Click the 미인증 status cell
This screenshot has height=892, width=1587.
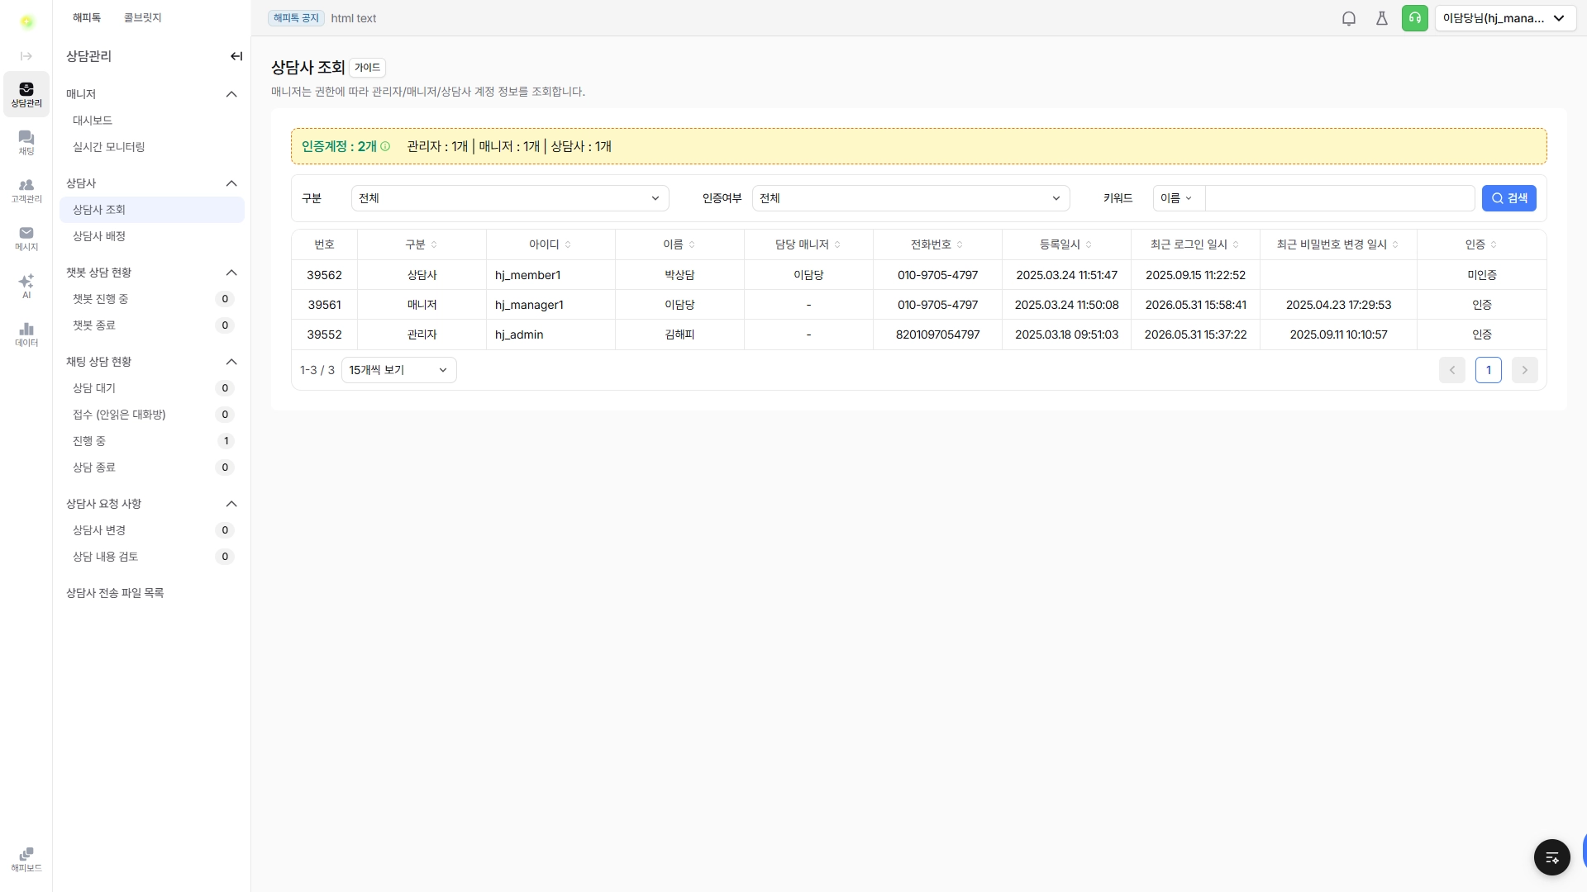[1482, 275]
